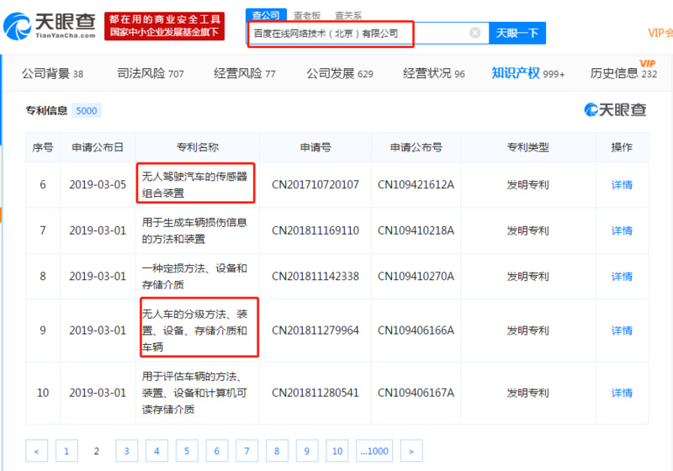Image resolution: width=673 pixels, height=471 pixels.
Task: Click the 专利信息 5000 count badge
Action: (87, 111)
